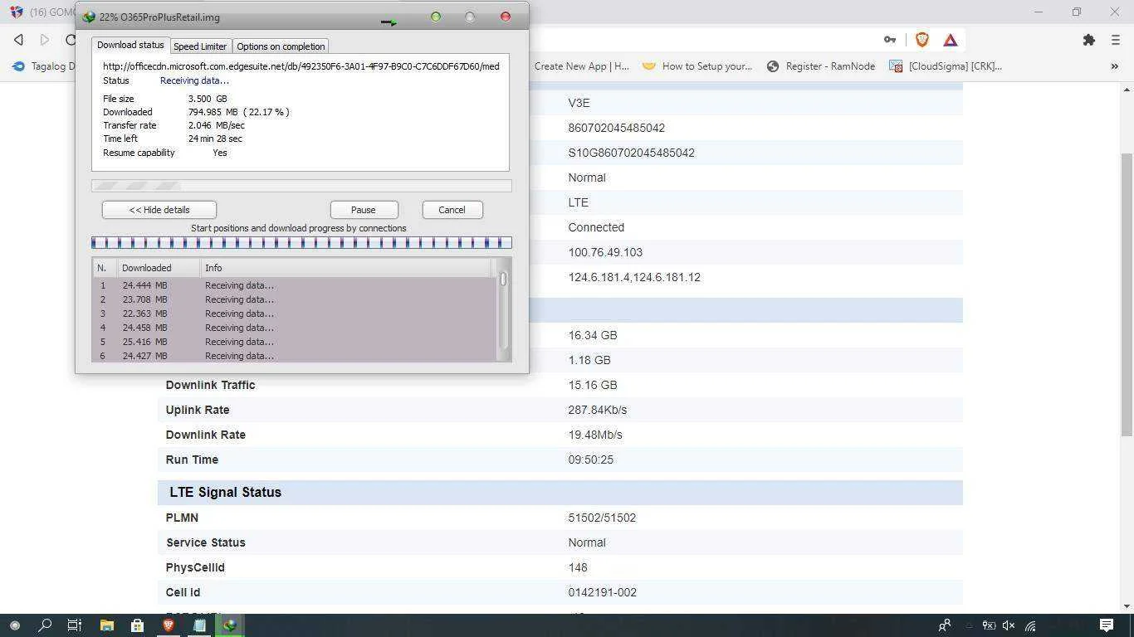The image size is (1134, 637).
Task: Click the transfer rate value 2.046 MB/sec
Action: coord(216,125)
